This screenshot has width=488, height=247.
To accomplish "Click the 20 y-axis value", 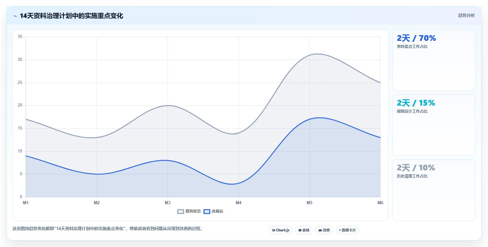I will tap(20, 105).
